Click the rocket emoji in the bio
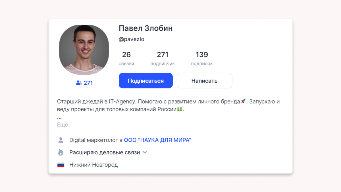 [243, 101]
